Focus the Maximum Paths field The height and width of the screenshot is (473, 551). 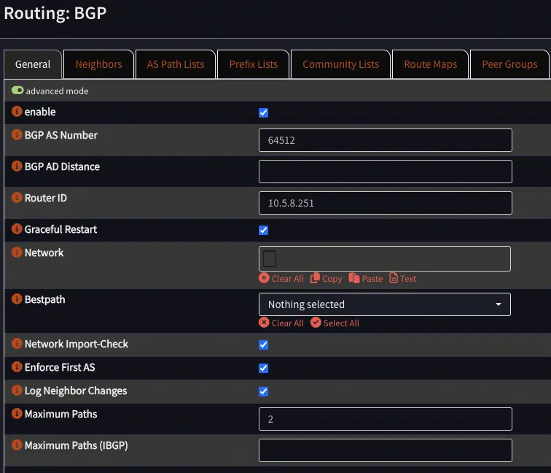pyautogui.click(x=385, y=419)
